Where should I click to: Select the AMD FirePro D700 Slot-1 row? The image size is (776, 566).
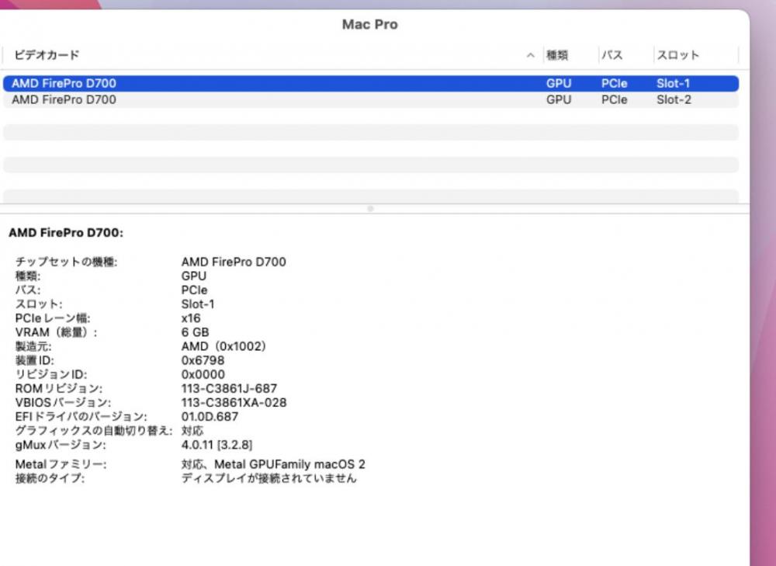tap(371, 83)
